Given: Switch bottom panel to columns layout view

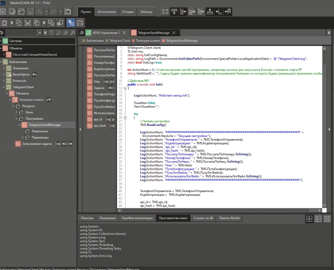Looking at the screenshot, I should (327, 219).
